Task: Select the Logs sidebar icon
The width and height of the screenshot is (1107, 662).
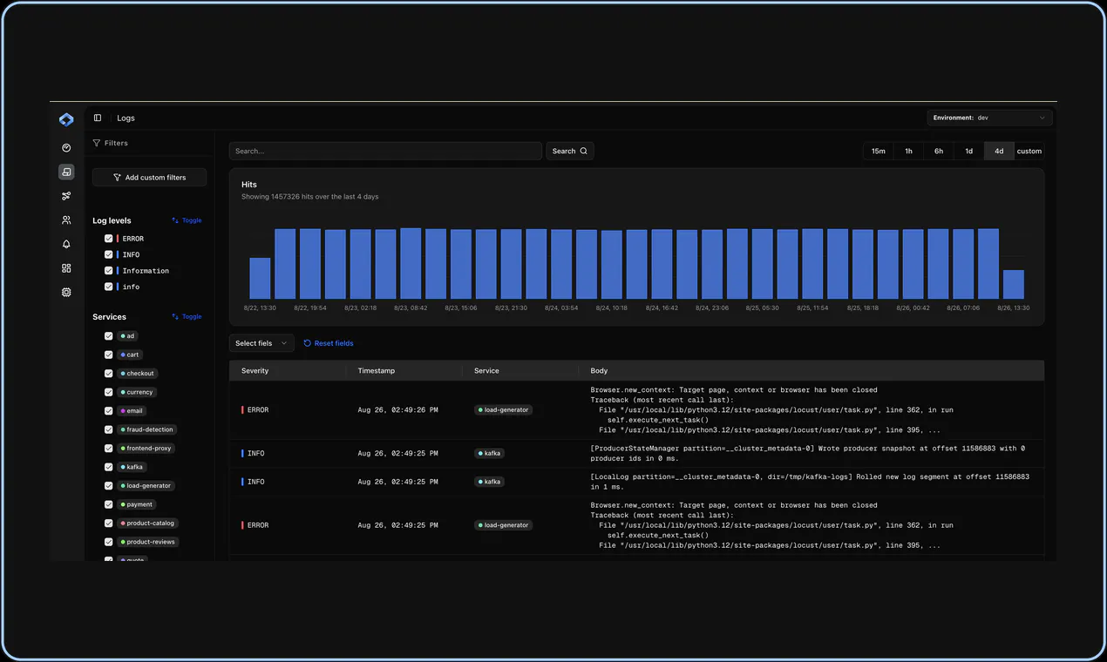Action: 66,172
